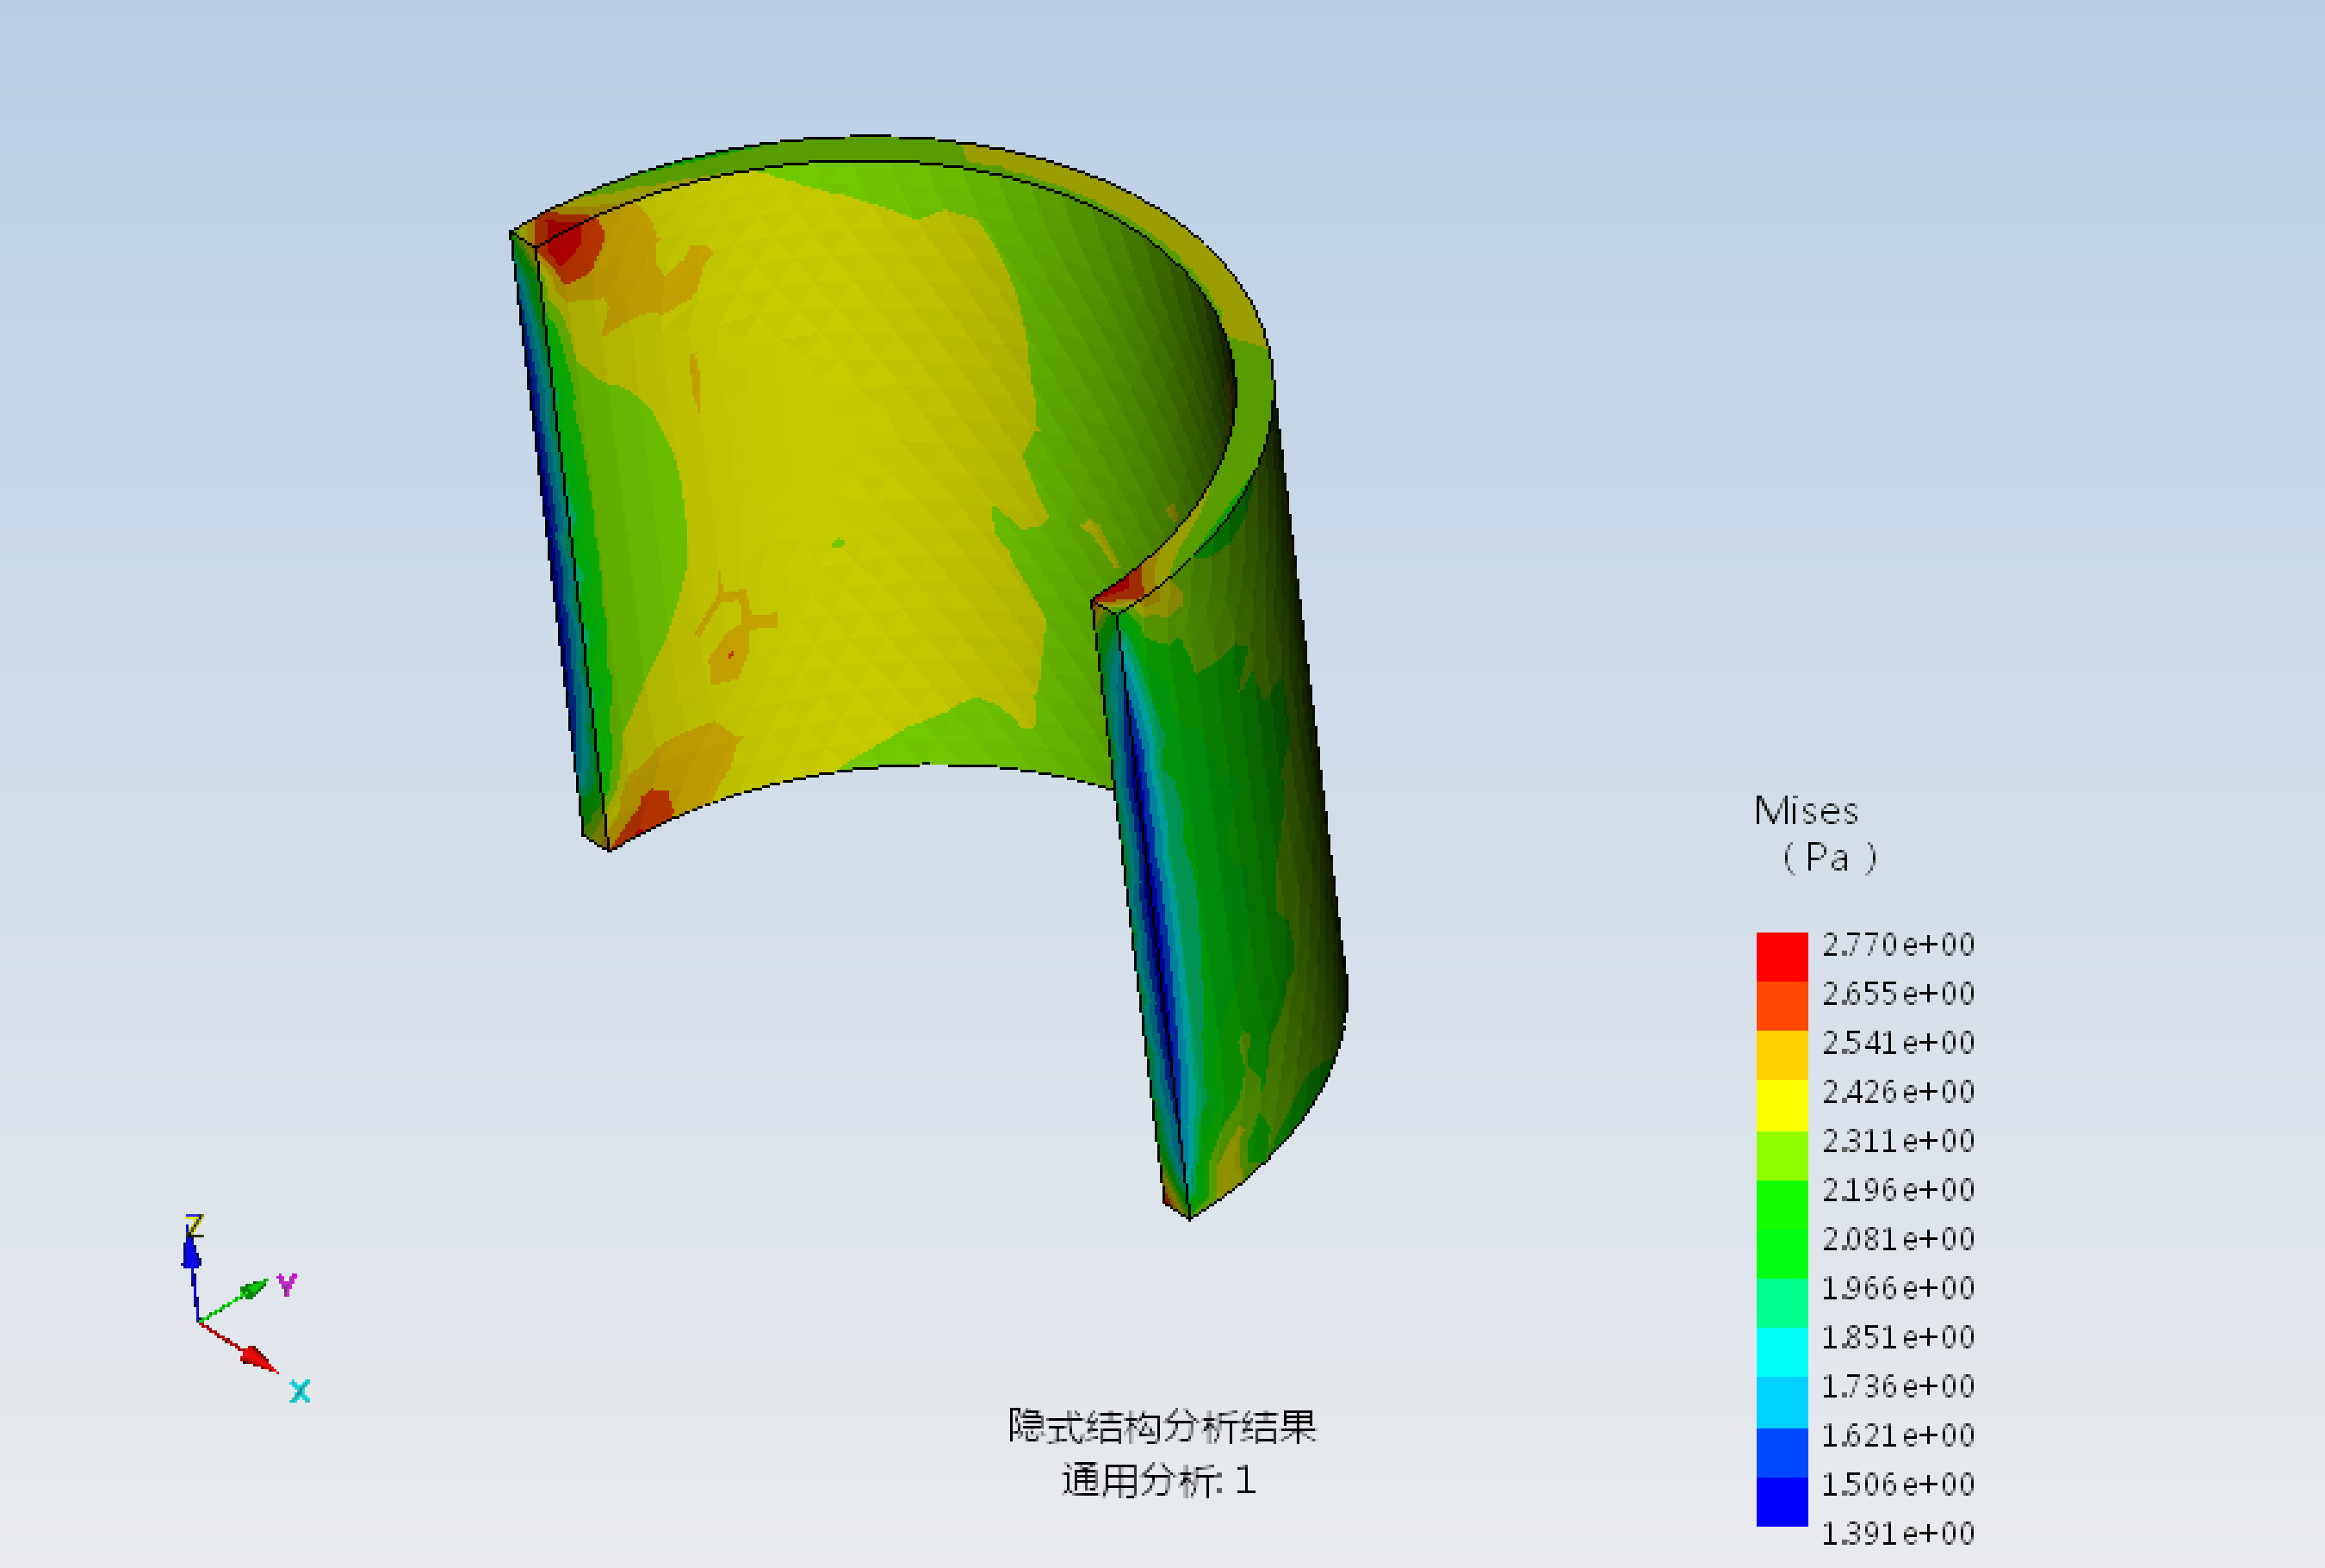Click the 通用分析: 1 caption

(1158, 1481)
